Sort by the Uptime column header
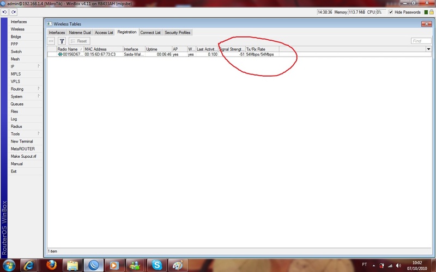 click(x=159, y=49)
